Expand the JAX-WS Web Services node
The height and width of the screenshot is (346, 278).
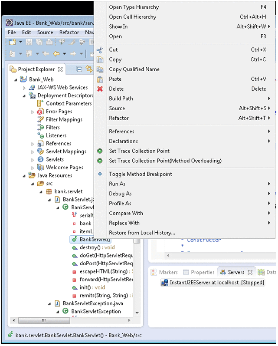[x=24, y=88]
